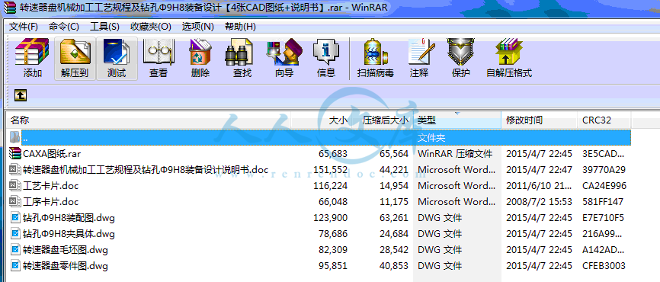This screenshot has height=282, width=660.
Task: Click size value 82,309
Action: [x=333, y=250]
